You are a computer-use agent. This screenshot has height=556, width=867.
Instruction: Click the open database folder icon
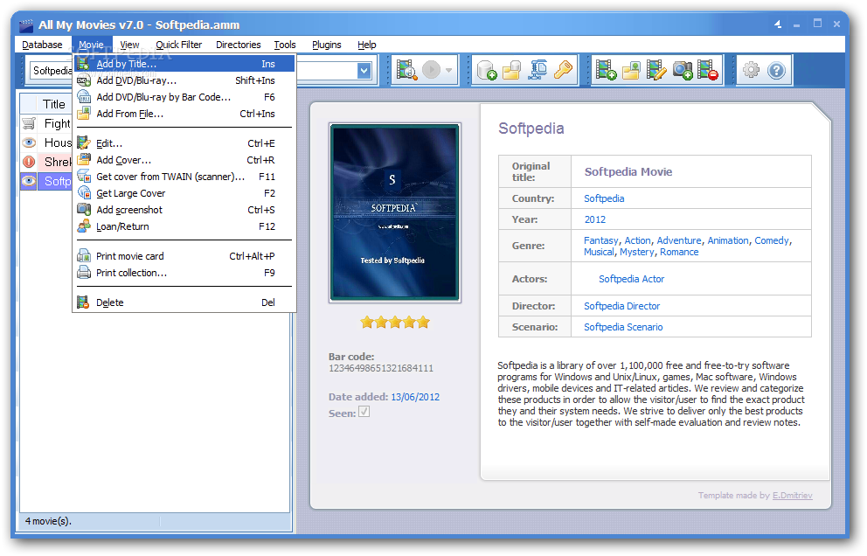point(512,70)
